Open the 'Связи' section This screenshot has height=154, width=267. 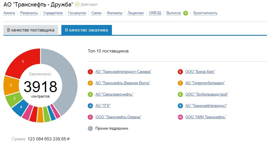click(96, 13)
